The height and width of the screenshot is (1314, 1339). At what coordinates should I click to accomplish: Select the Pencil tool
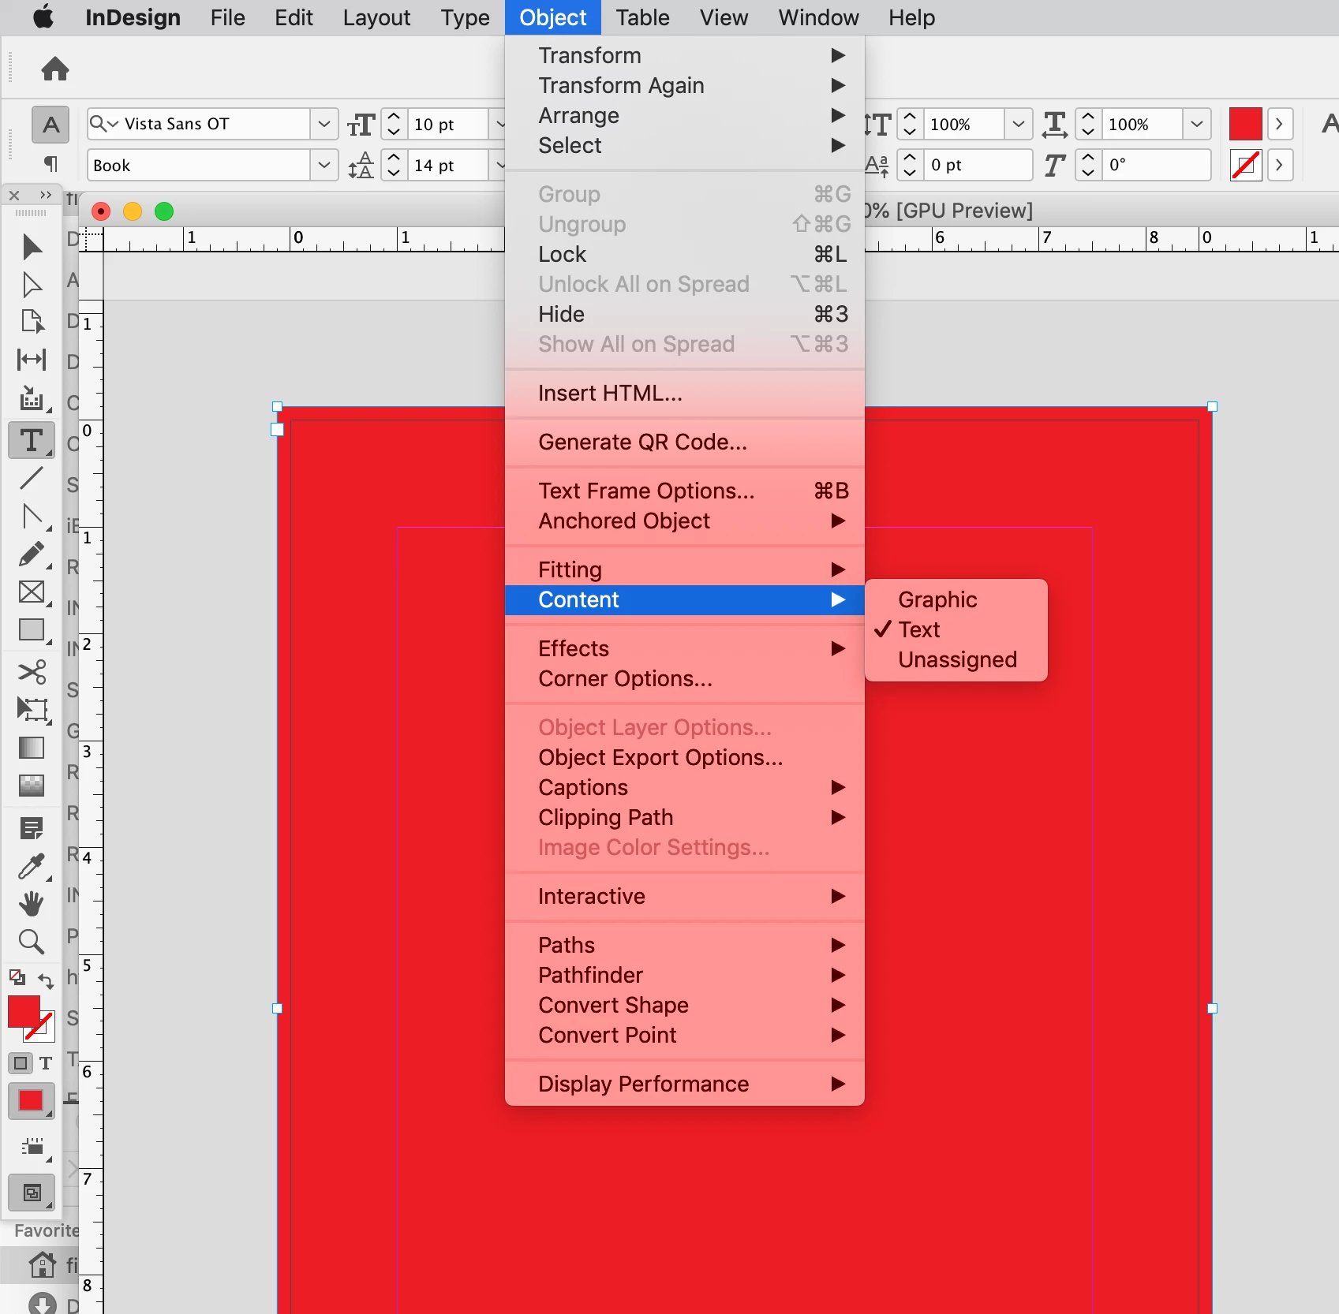click(32, 554)
